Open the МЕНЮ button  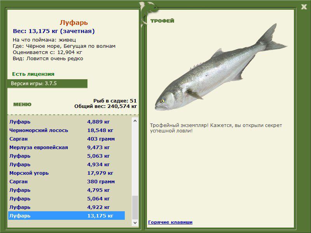click(x=22, y=104)
